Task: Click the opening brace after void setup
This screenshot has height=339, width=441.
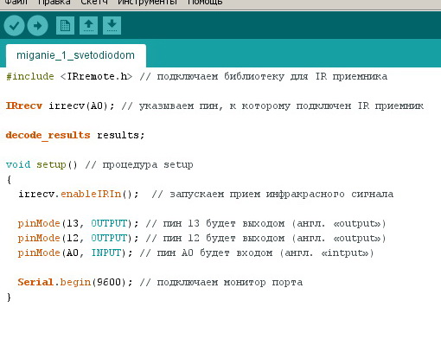Action: click(x=9, y=180)
